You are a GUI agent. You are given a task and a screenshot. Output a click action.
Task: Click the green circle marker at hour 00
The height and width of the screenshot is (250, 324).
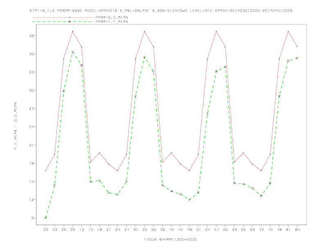click(x=46, y=218)
